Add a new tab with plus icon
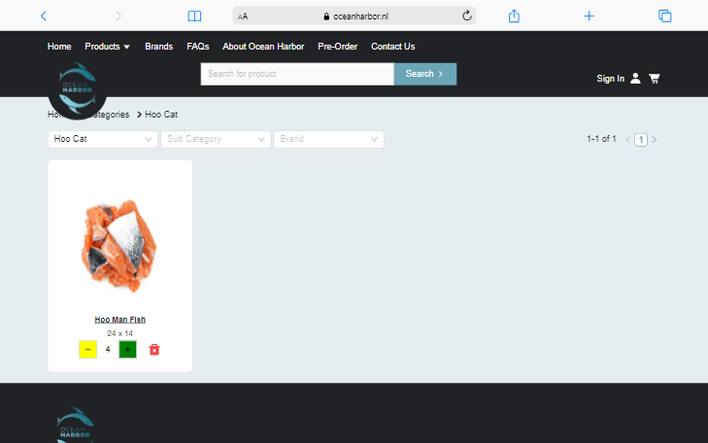The image size is (708, 443). 589,17
